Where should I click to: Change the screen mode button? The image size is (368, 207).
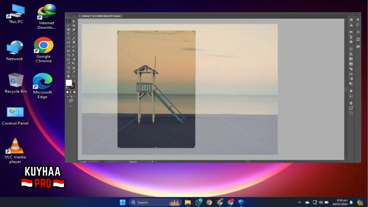pyautogui.click(x=71, y=101)
